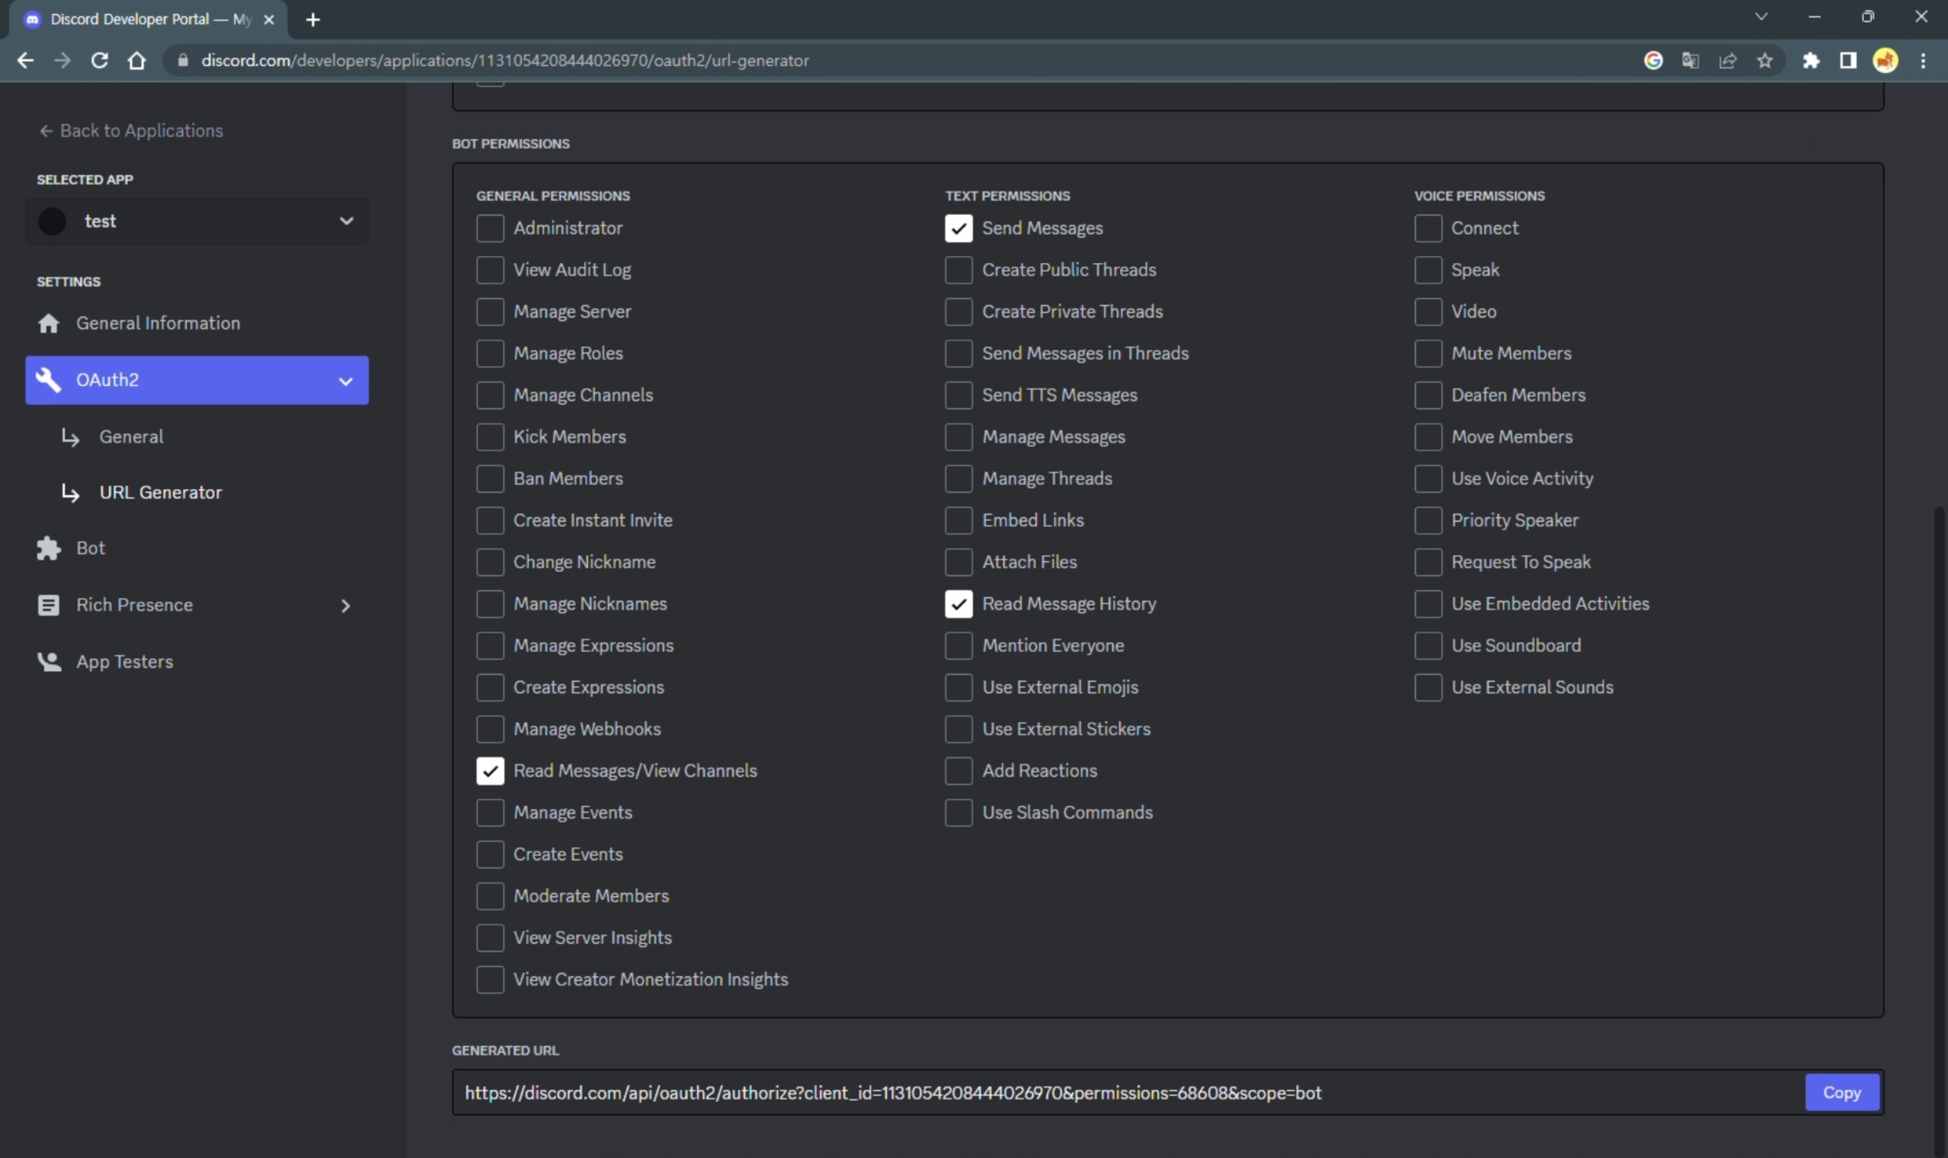Check the Moderate Members box
Screen dimensions: 1948x1158
click(490, 896)
